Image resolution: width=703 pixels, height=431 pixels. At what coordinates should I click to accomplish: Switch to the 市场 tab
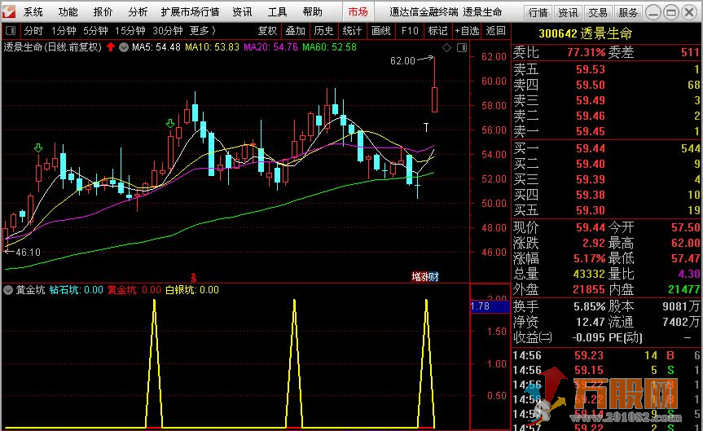(358, 12)
